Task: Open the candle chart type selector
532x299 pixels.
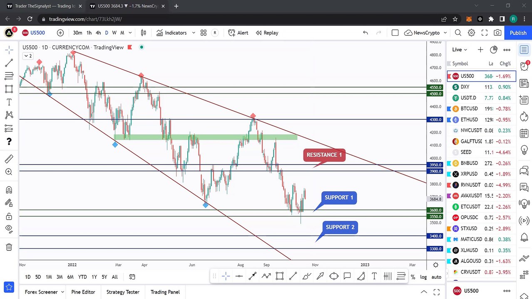Action: click(144, 33)
